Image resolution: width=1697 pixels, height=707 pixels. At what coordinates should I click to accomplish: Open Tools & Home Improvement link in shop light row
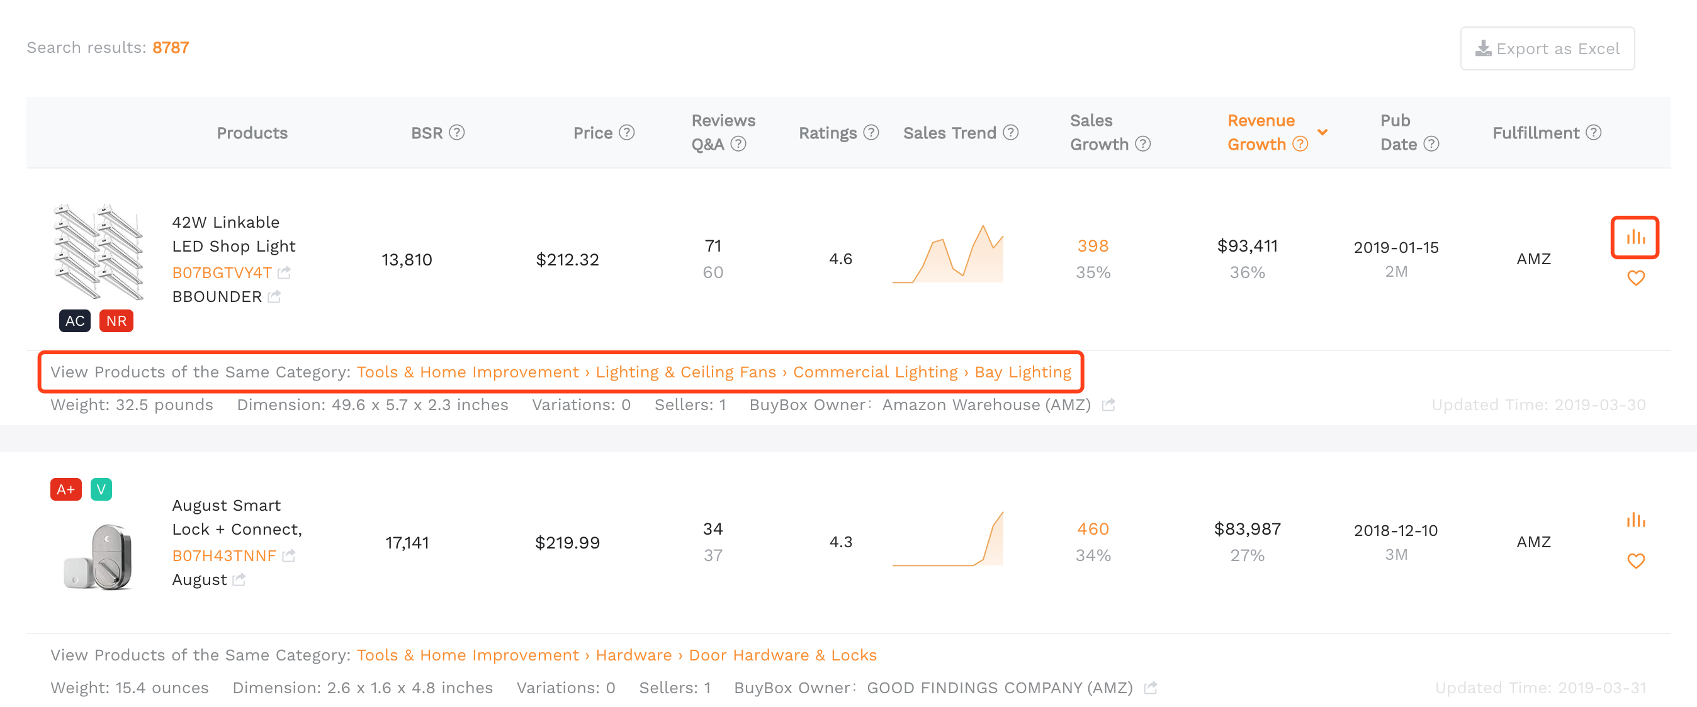[468, 372]
